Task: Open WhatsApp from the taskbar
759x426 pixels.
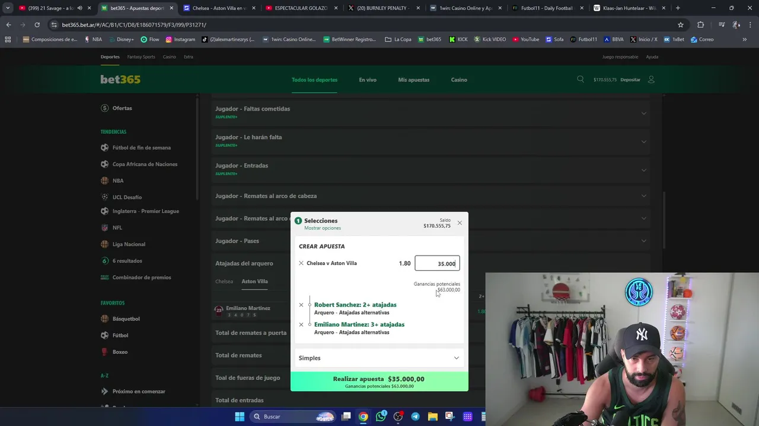Action: (x=381, y=417)
